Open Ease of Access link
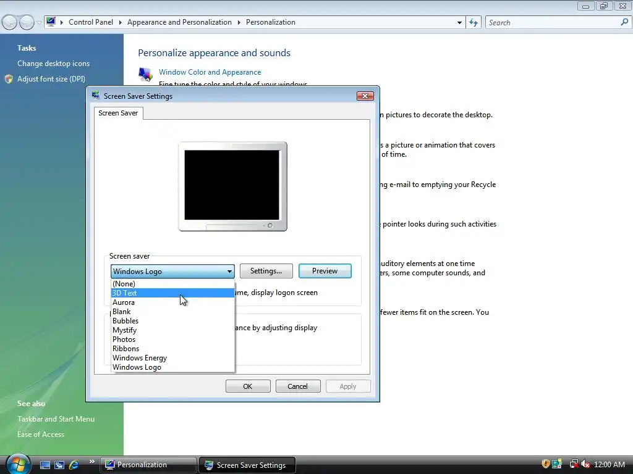The height and width of the screenshot is (474, 633). [x=41, y=434]
